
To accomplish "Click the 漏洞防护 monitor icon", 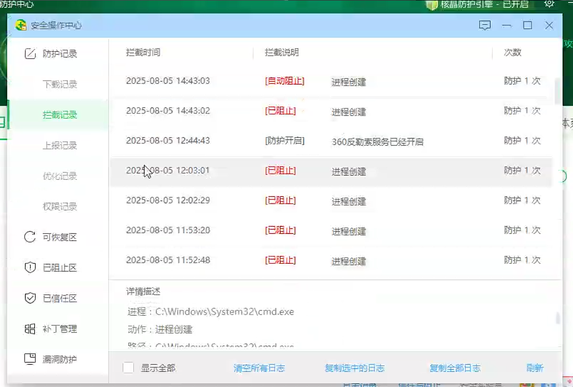I will click(31, 359).
